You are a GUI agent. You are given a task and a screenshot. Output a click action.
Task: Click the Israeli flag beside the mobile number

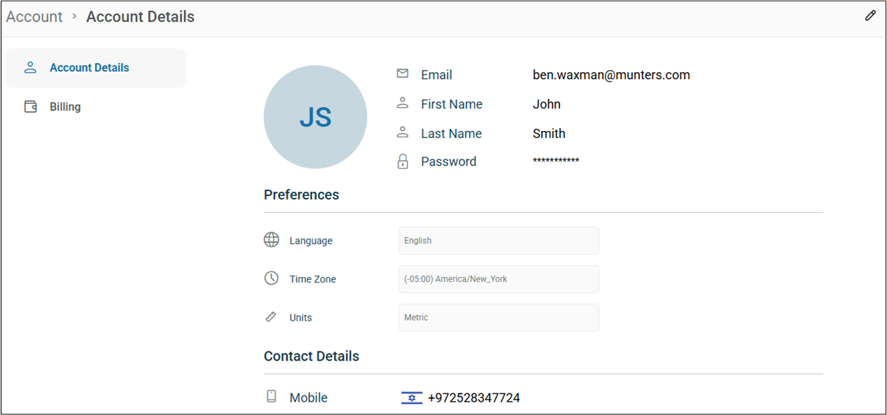pos(412,397)
